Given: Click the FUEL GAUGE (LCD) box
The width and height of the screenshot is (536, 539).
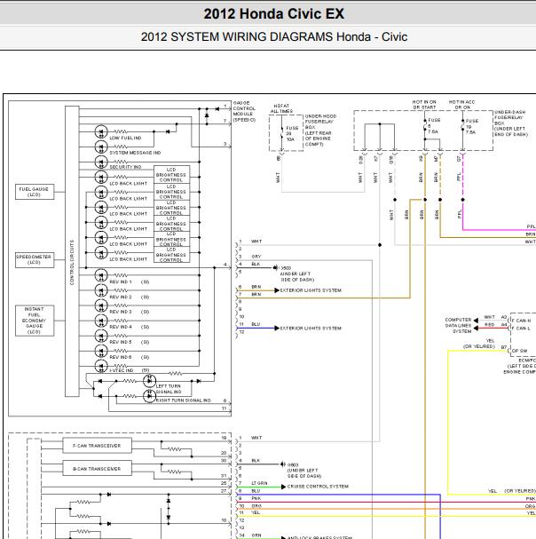Looking at the screenshot, I should [35, 192].
